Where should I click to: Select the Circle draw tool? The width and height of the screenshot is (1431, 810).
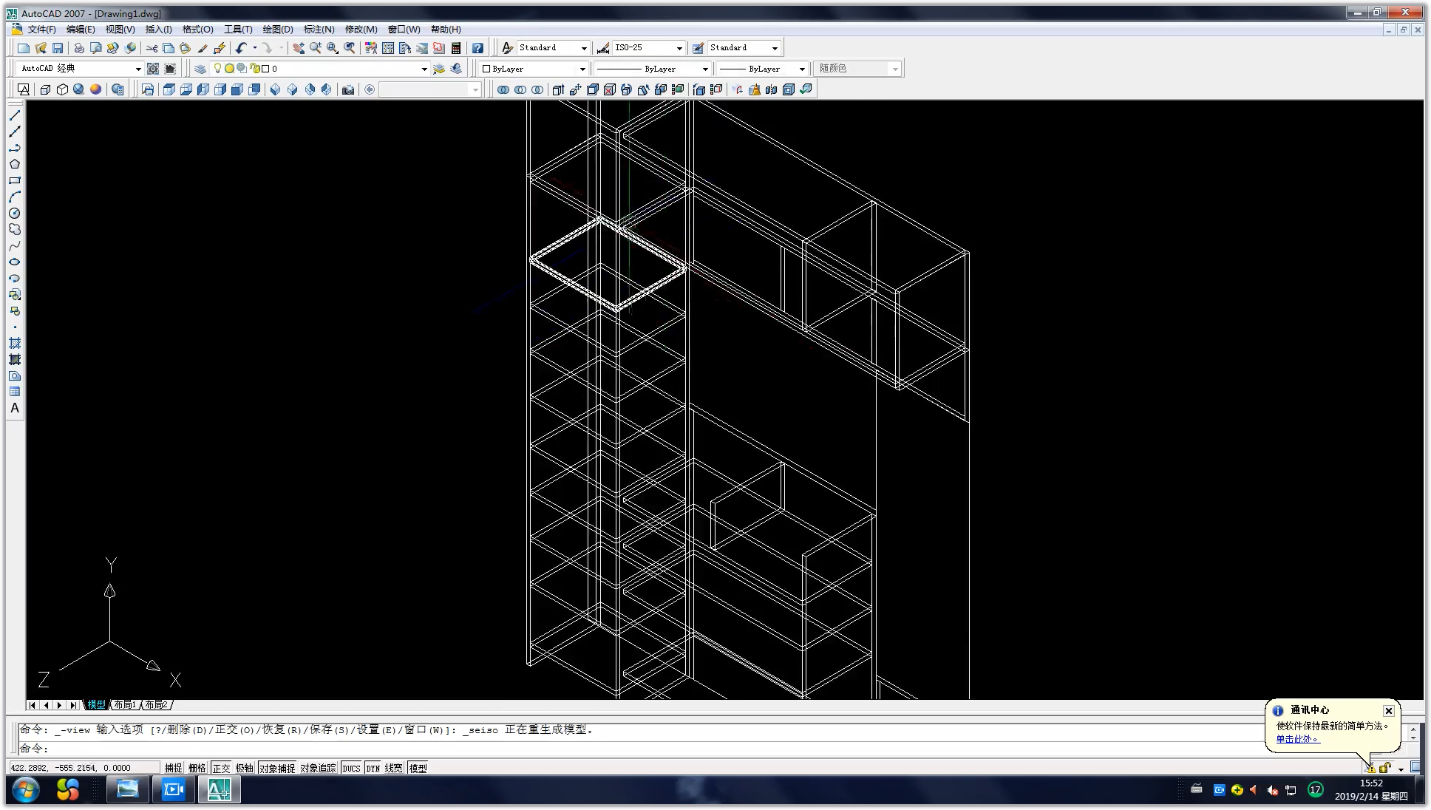click(x=15, y=213)
